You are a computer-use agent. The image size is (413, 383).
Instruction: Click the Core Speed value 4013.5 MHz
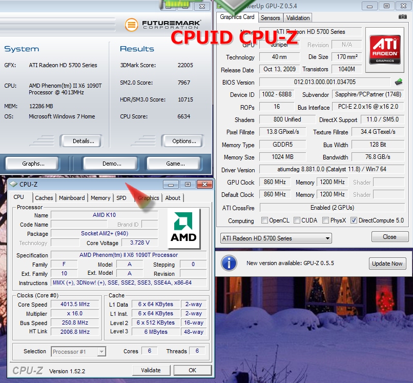(x=75, y=304)
